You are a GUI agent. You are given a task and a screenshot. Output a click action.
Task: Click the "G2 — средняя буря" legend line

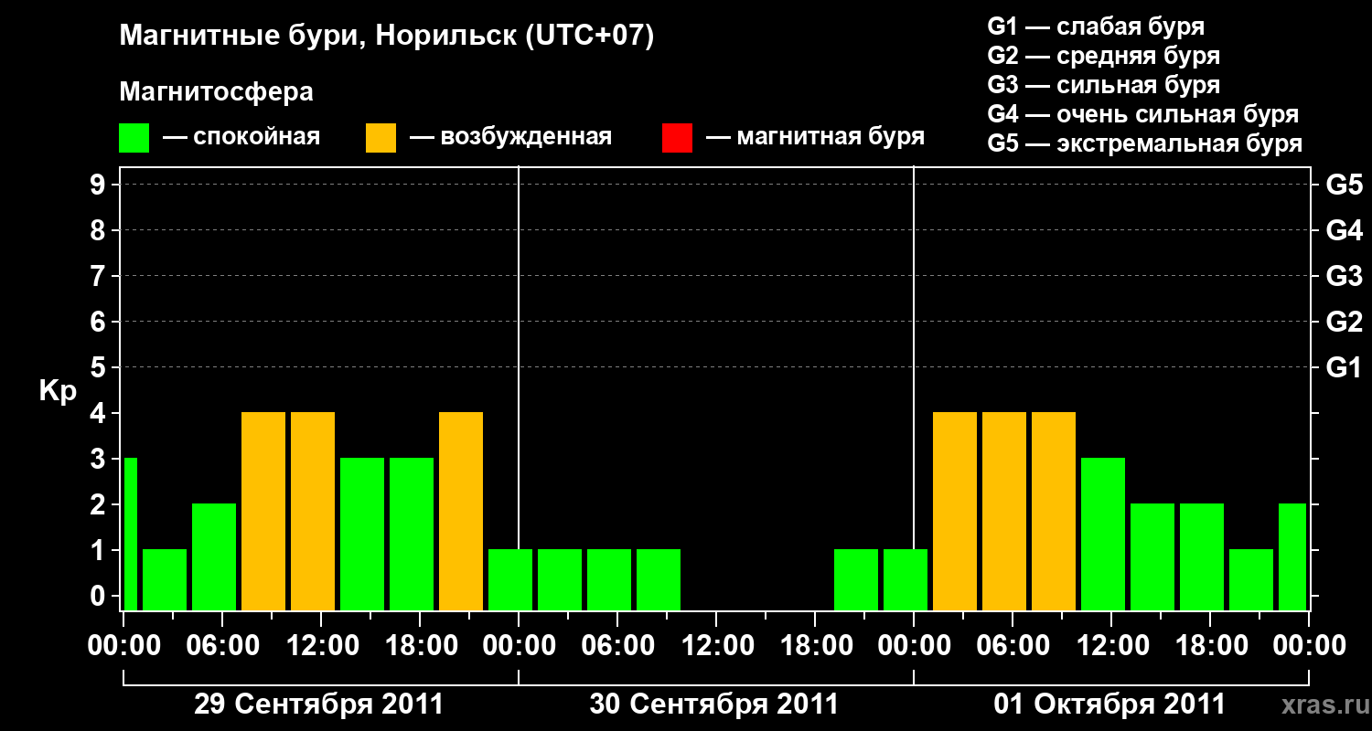tap(1103, 56)
